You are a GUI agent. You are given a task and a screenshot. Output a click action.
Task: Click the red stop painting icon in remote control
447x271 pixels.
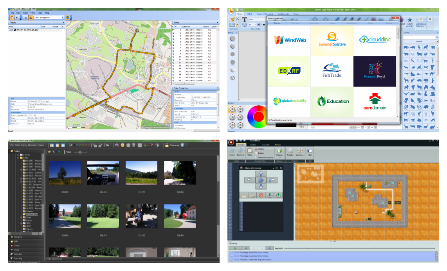(x=261, y=195)
